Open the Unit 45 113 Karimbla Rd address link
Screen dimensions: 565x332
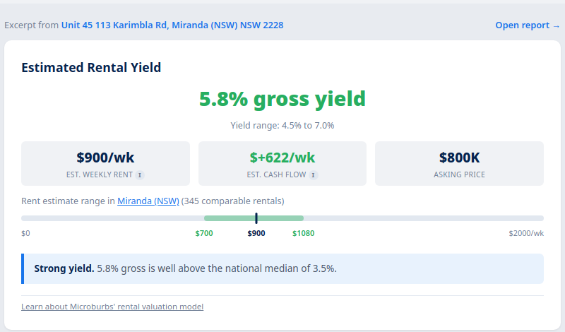(x=172, y=25)
